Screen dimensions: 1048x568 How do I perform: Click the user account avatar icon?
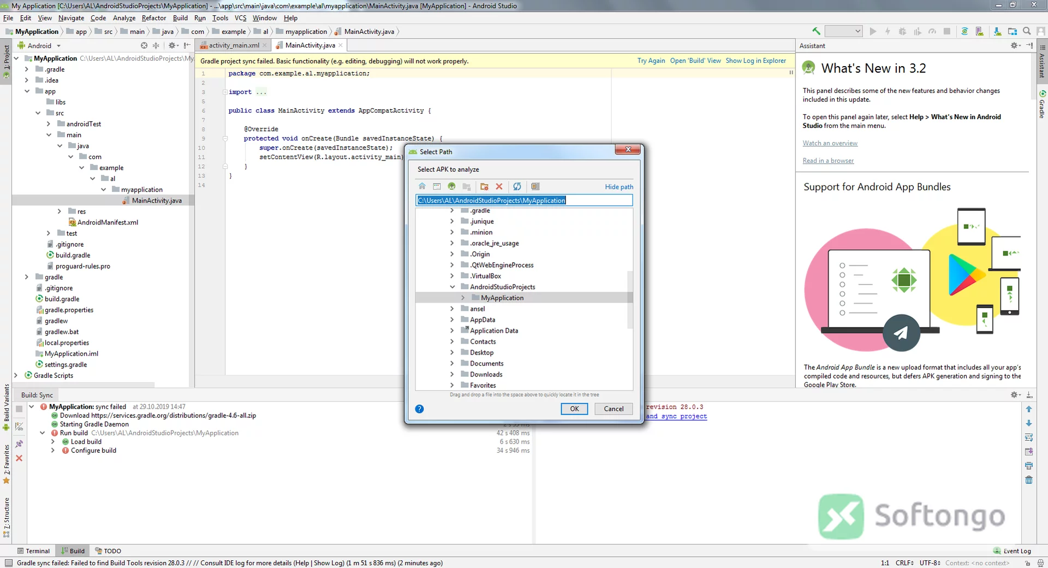click(1041, 32)
